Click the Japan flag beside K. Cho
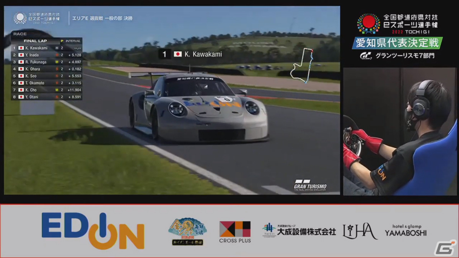Viewport: 459px width, 258px height. point(21,90)
